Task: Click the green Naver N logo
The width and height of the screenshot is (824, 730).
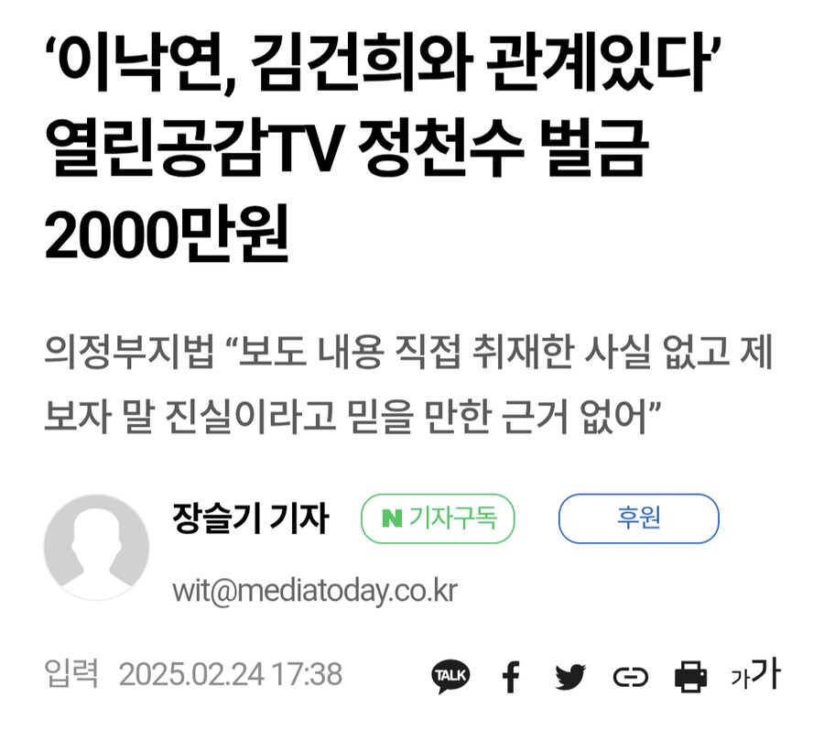Action: pos(392,518)
